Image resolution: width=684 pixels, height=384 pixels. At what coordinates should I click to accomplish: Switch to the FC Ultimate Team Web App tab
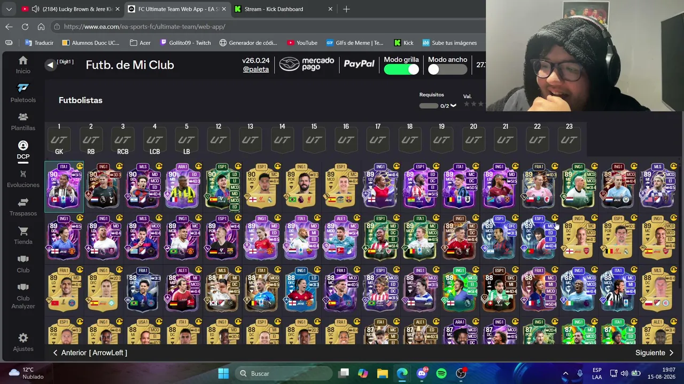point(177,9)
